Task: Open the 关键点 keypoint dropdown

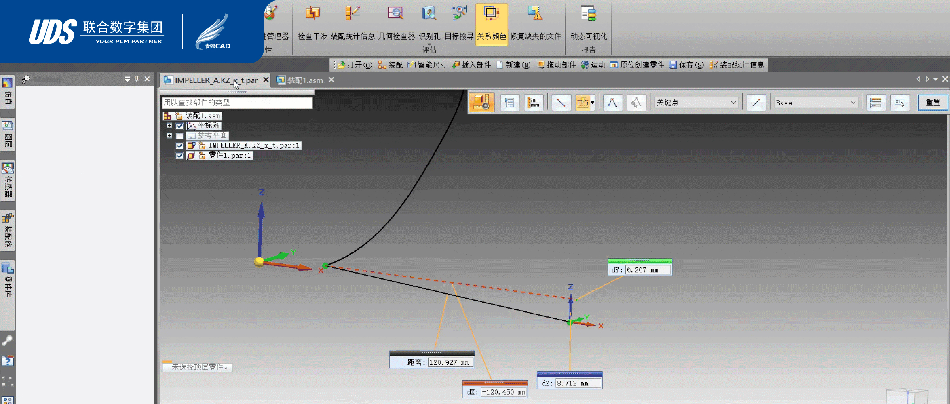Action: coord(697,103)
